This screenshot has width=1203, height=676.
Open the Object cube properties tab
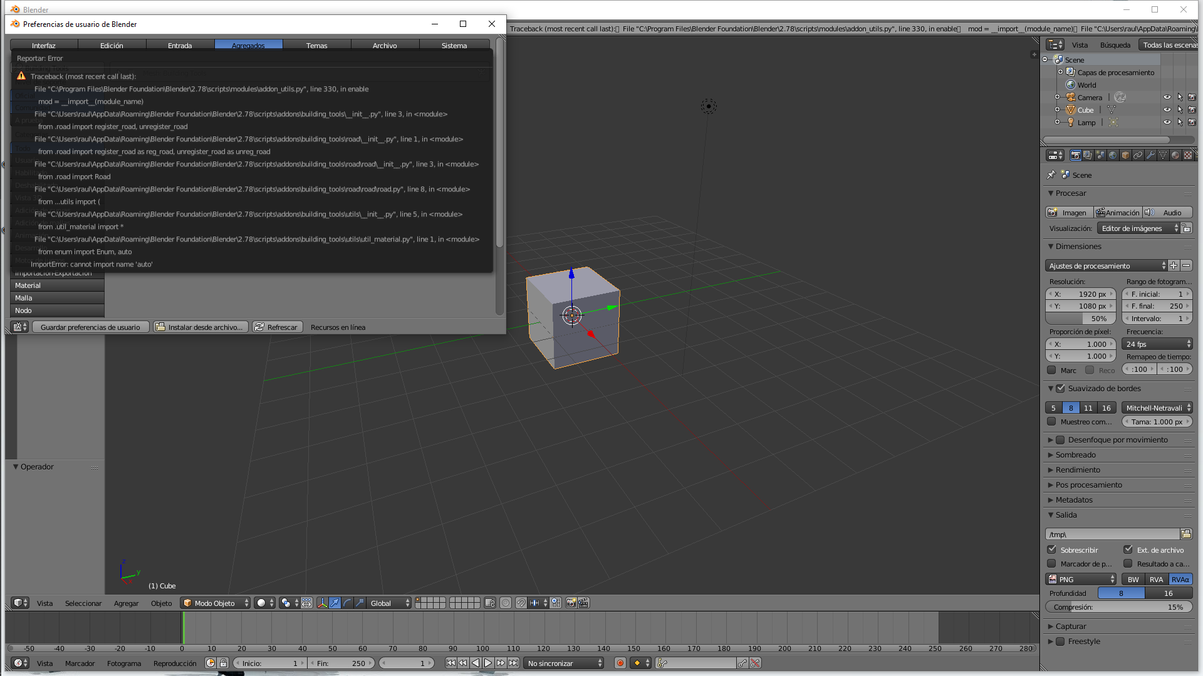[1125, 155]
